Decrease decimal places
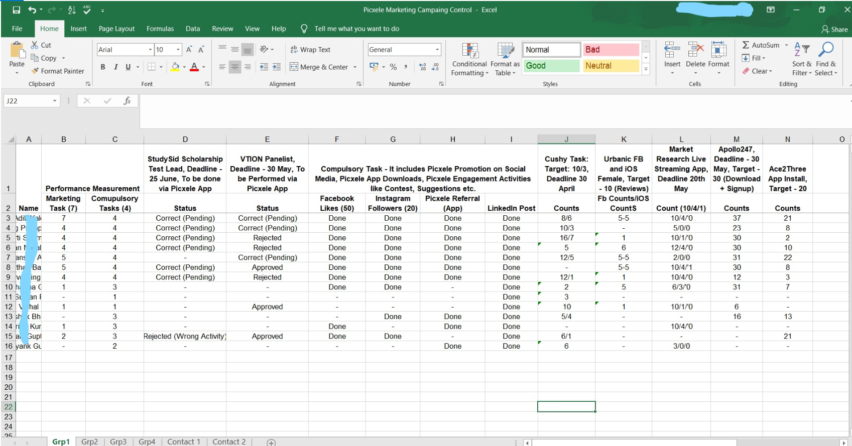852x446 pixels. click(435, 66)
